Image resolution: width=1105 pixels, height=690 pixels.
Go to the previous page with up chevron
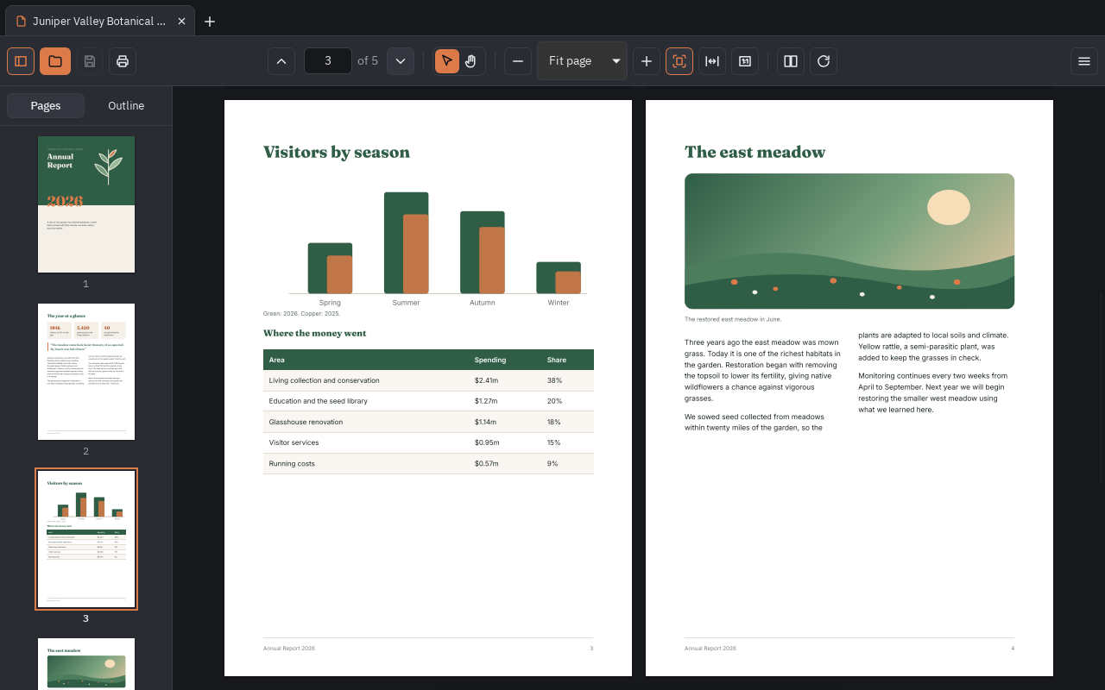(281, 61)
